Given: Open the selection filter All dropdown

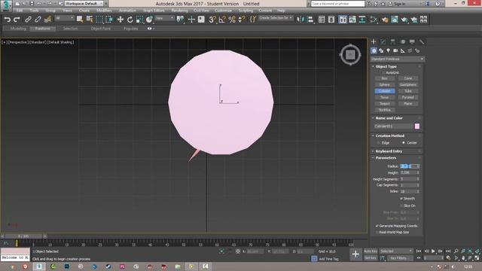Looking at the screenshot, I should point(64,18).
